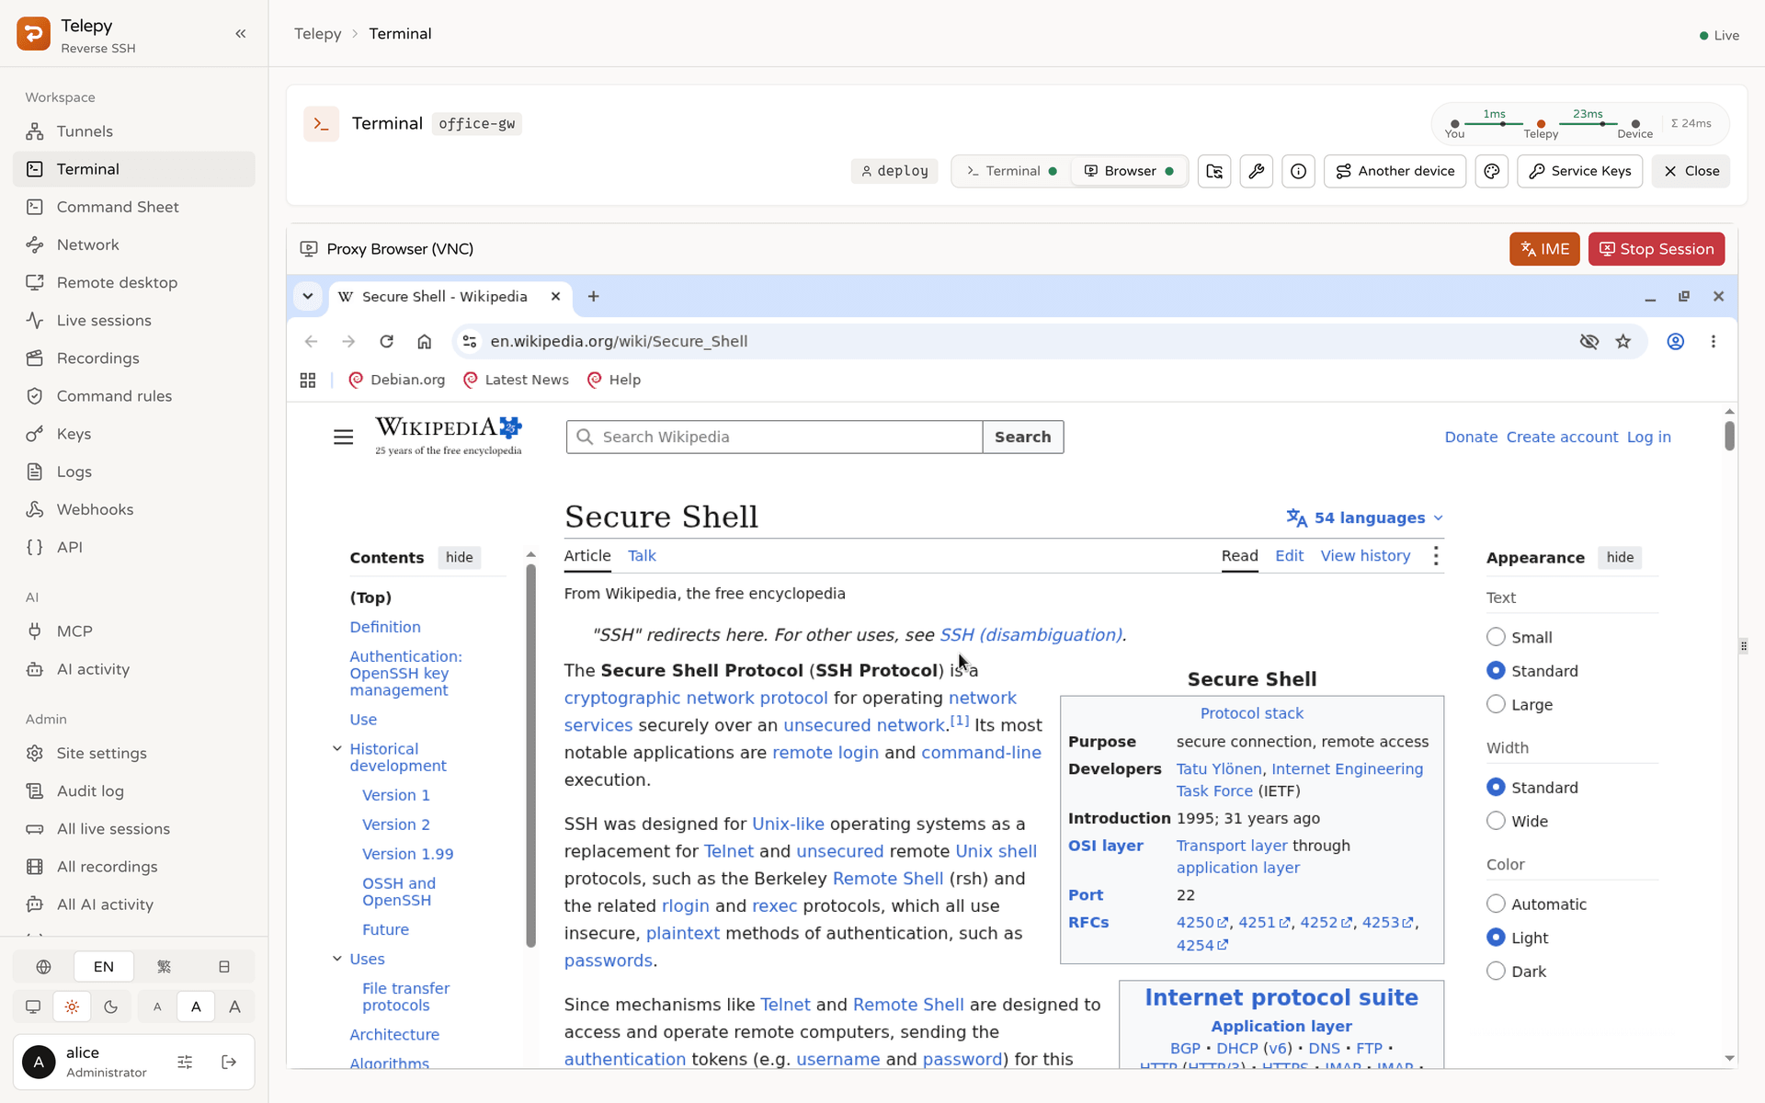Open the file browser icon in the terminal toolbar
This screenshot has width=1765, height=1103.
coord(1214,171)
